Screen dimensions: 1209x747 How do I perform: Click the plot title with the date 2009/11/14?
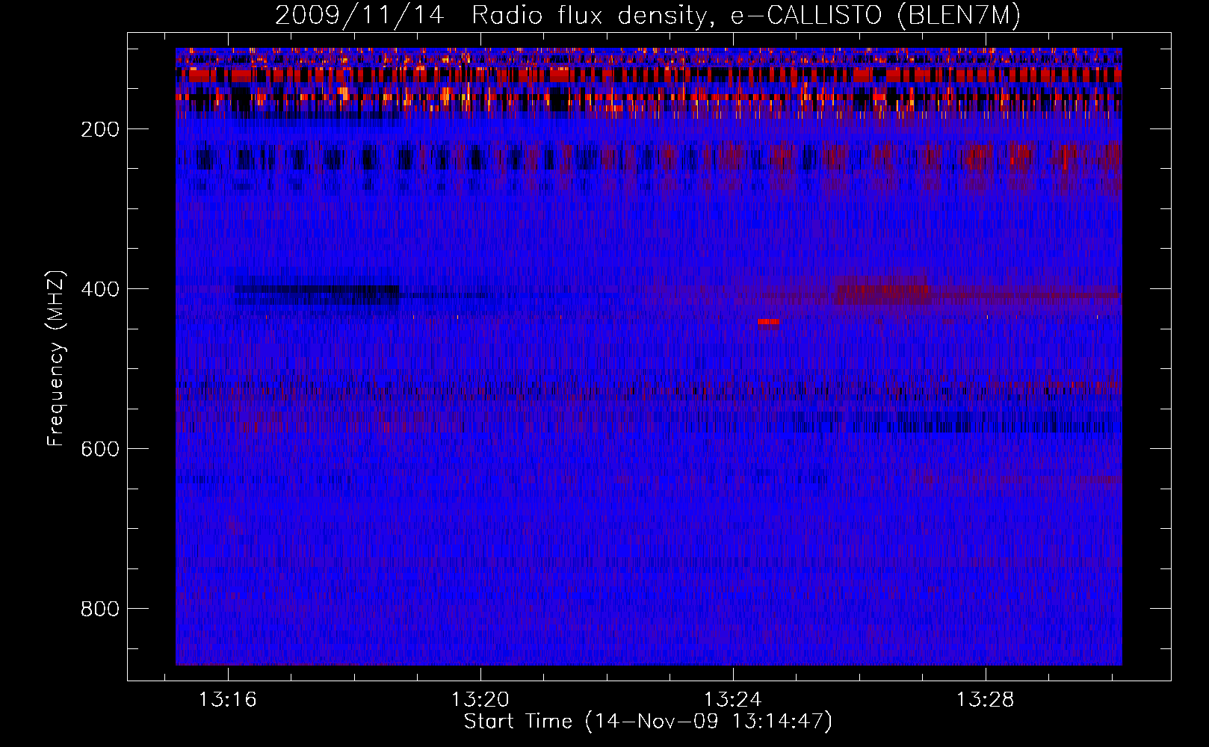tap(648, 15)
